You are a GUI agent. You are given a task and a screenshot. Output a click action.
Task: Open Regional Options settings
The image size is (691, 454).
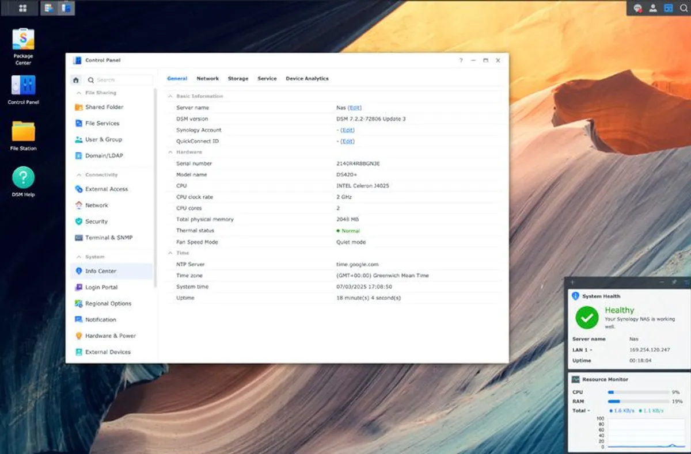pyautogui.click(x=111, y=303)
